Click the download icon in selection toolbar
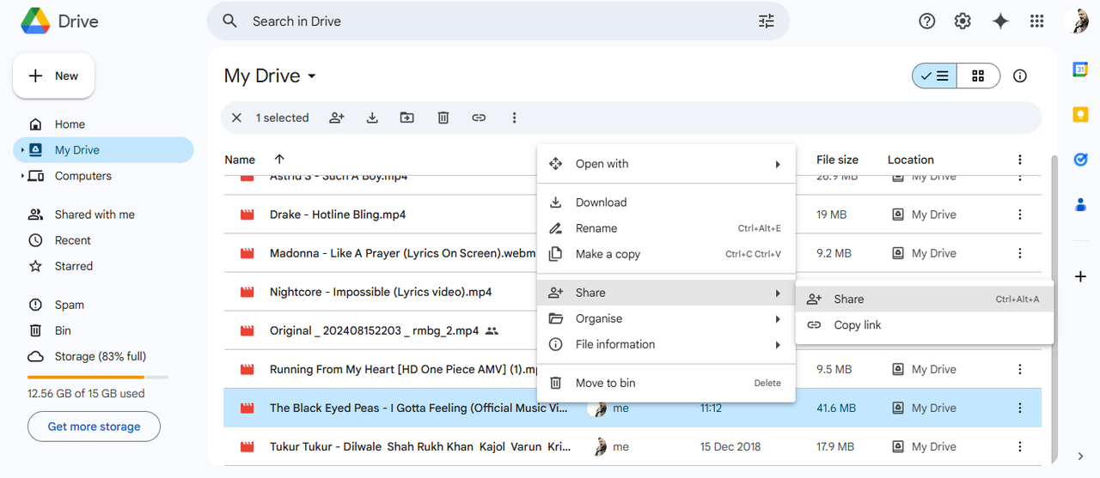1100x478 pixels. click(372, 118)
